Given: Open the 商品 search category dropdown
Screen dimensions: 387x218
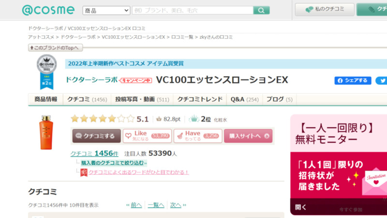Looking at the screenshot, I should pyautogui.click(x=106, y=10).
